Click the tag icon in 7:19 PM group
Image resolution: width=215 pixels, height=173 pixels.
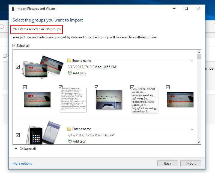tap(70, 73)
